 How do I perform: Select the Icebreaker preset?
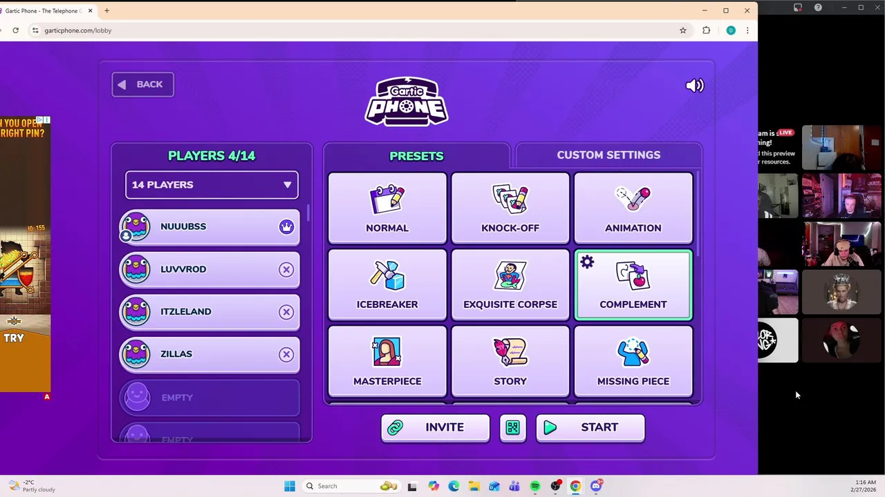point(387,284)
